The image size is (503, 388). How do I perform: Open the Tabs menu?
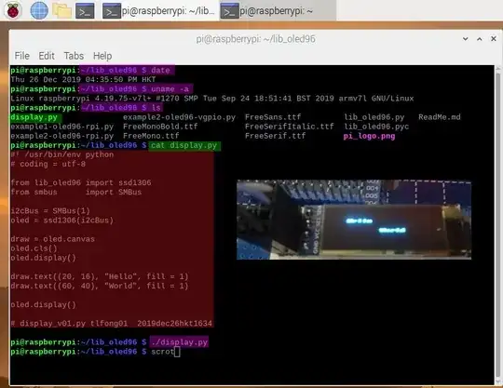click(74, 56)
